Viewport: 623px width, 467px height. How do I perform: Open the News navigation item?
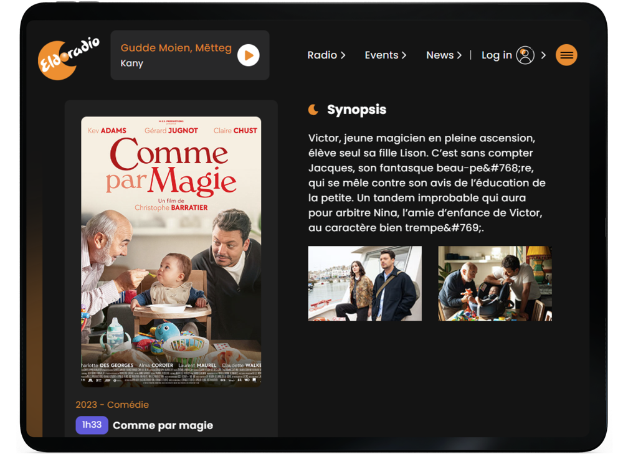(x=440, y=55)
